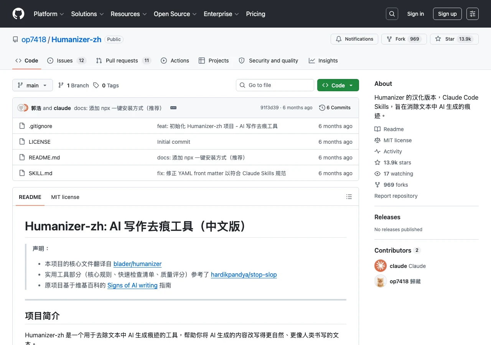Viewport: 491px width, 345px height.
Task: Open the main branch selector dropdown
Action: 33,85
